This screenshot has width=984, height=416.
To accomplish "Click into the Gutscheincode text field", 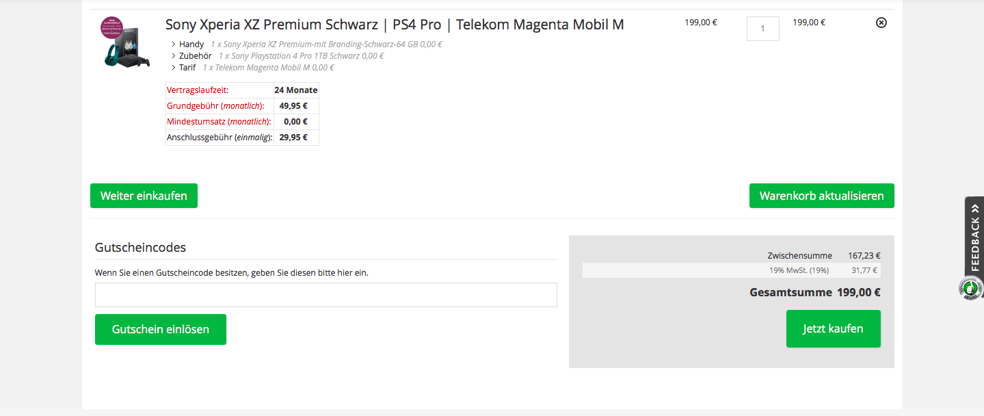I will (x=326, y=295).
